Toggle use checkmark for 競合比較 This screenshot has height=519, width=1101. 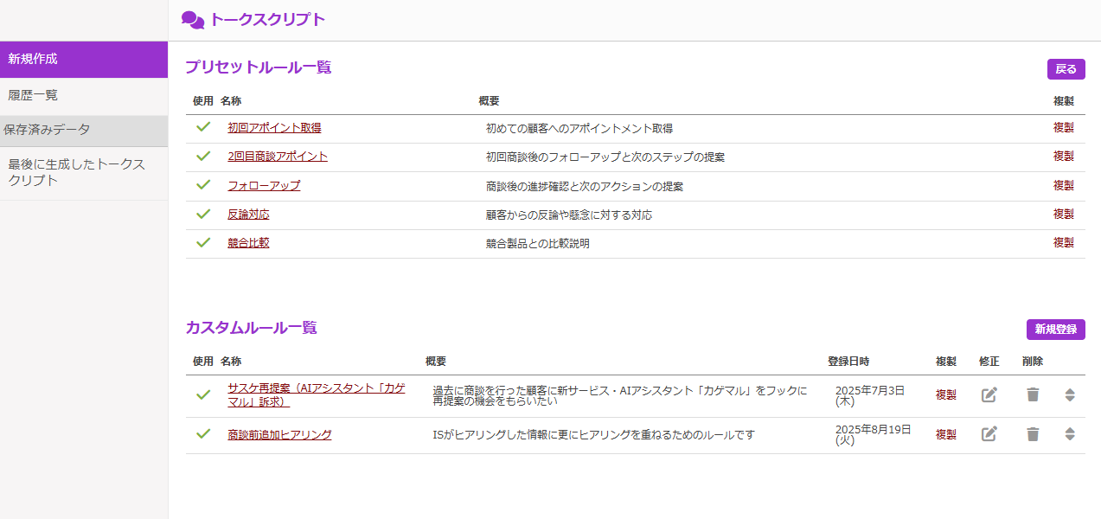203,243
